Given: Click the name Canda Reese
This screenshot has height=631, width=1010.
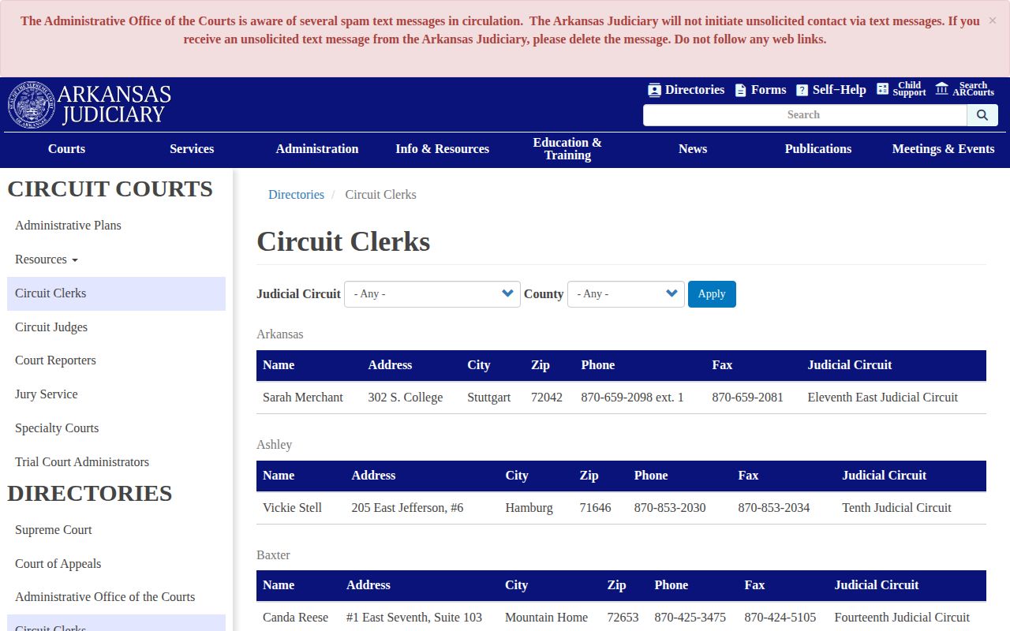Looking at the screenshot, I should click(x=295, y=618).
